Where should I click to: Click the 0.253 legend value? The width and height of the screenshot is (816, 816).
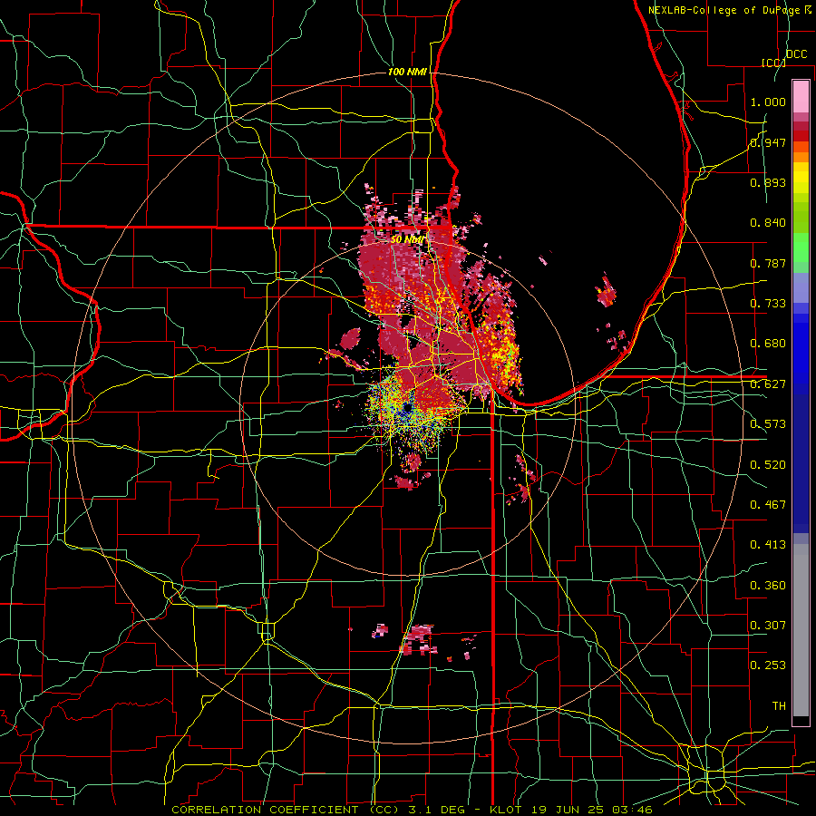[x=768, y=665]
